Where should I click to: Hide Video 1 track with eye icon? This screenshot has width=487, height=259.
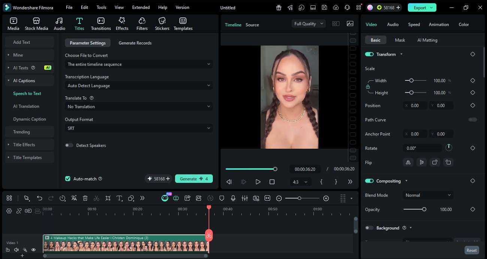34,250
